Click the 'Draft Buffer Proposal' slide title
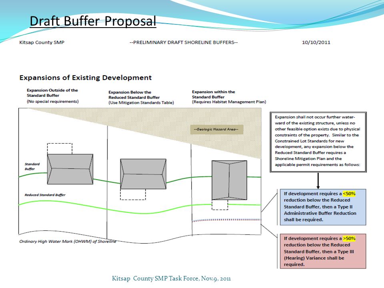Screen dimensions: 384x288 [x=93, y=21]
